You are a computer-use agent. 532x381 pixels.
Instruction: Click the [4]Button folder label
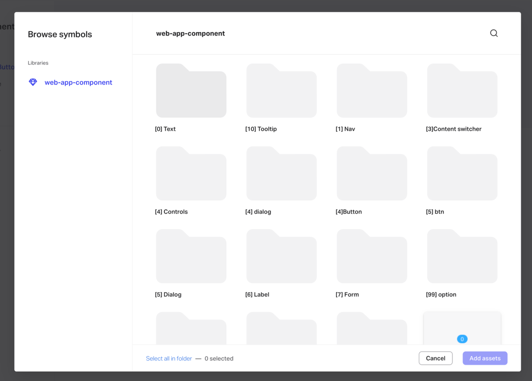tap(348, 212)
